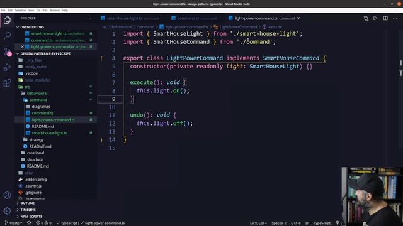Viewport: 403px width, 226px height.
Task: Click line number 9 in the gutter
Action: coord(113,99)
